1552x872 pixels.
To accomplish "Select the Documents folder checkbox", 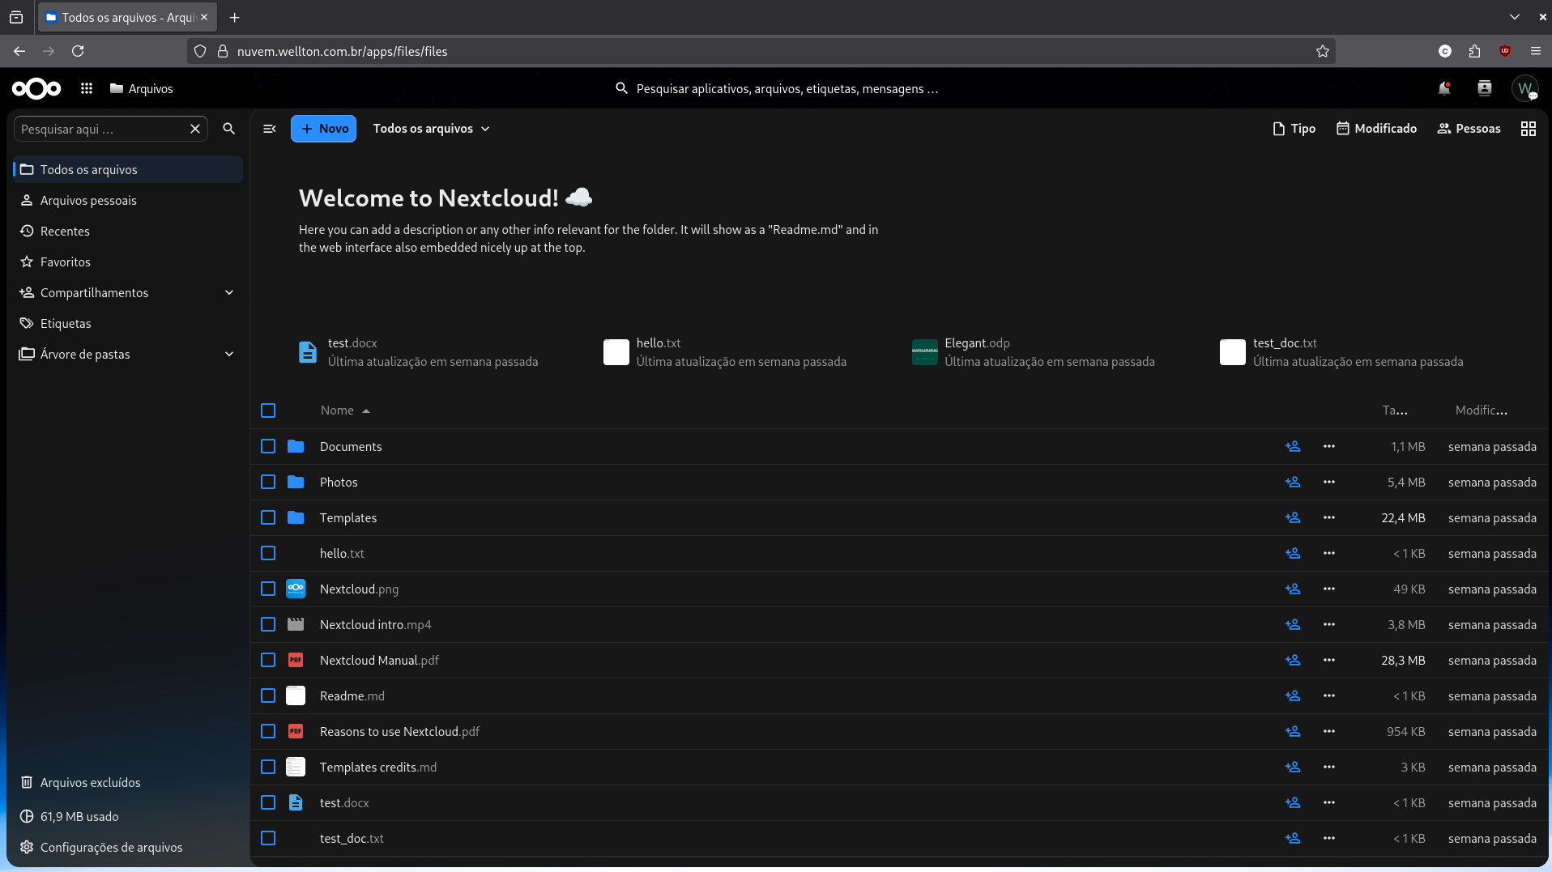I will [x=268, y=446].
